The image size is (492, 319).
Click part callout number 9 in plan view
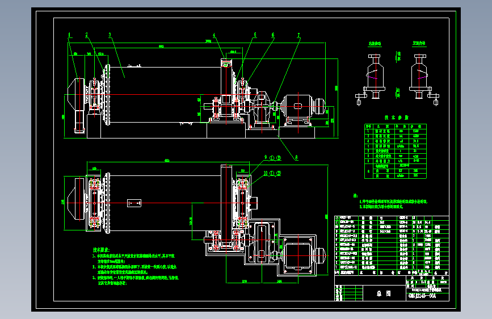tap(266, 158)
